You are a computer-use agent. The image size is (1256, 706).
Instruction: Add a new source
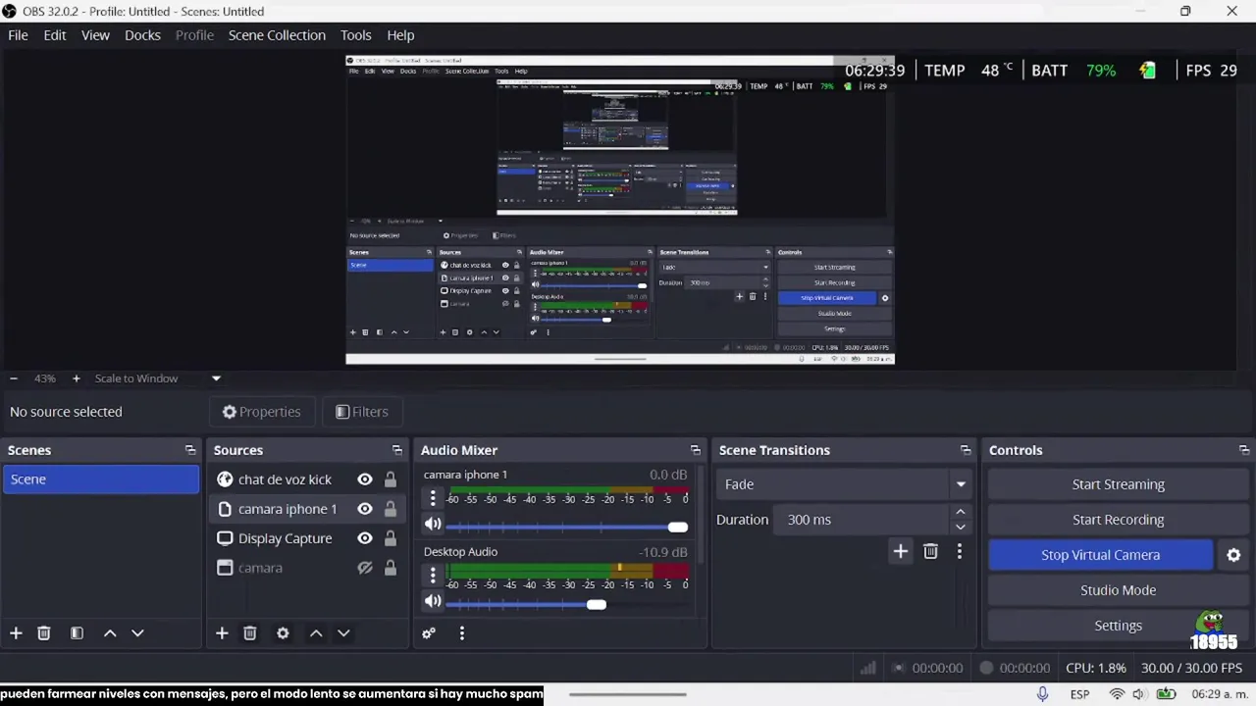222,633
